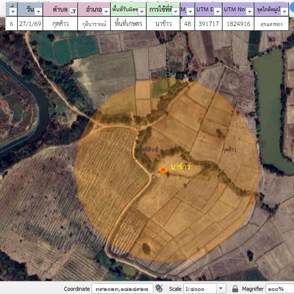Open filter arrow on UTM No column

249,11
